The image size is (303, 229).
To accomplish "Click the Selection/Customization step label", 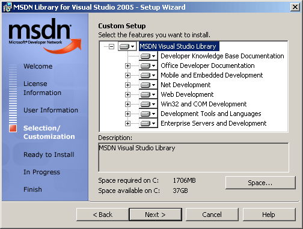I will point(49,132).
